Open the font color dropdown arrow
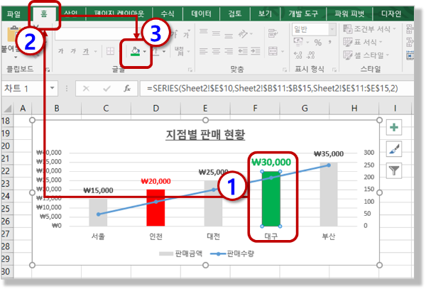The image size is (426, 289). point(164,51)
